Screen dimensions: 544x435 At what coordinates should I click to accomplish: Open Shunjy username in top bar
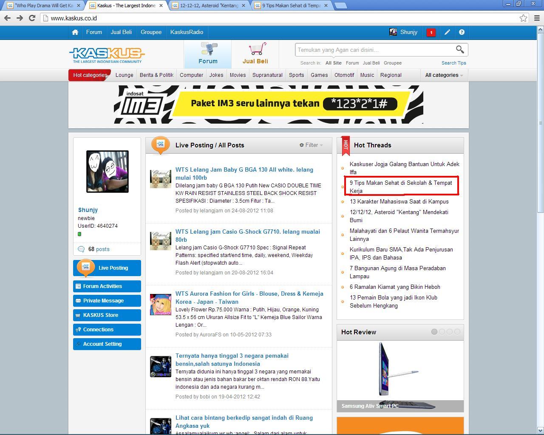tap(409, 32)
